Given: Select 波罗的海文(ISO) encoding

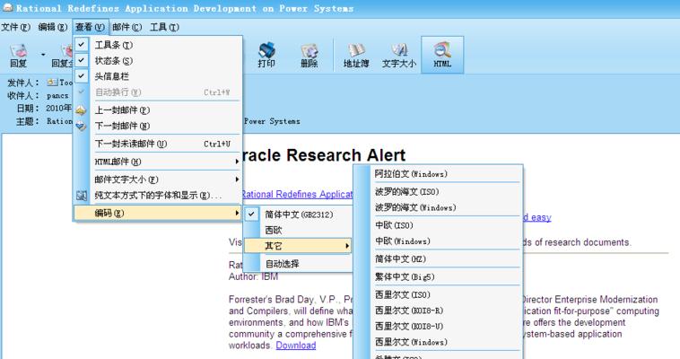Looking at the screenshot, I should coord(438,191).
